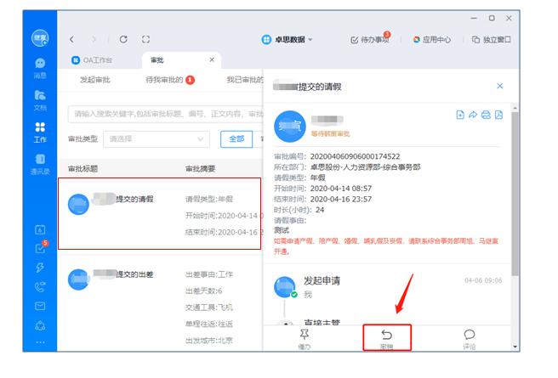Click the lightning bolt icon in sidebar
Image resolution: width=558 pixels, height=378 pixels.
click(40, 268)
